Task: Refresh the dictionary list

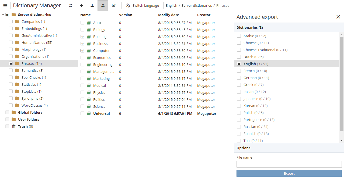Action: (x=70, y=5)
